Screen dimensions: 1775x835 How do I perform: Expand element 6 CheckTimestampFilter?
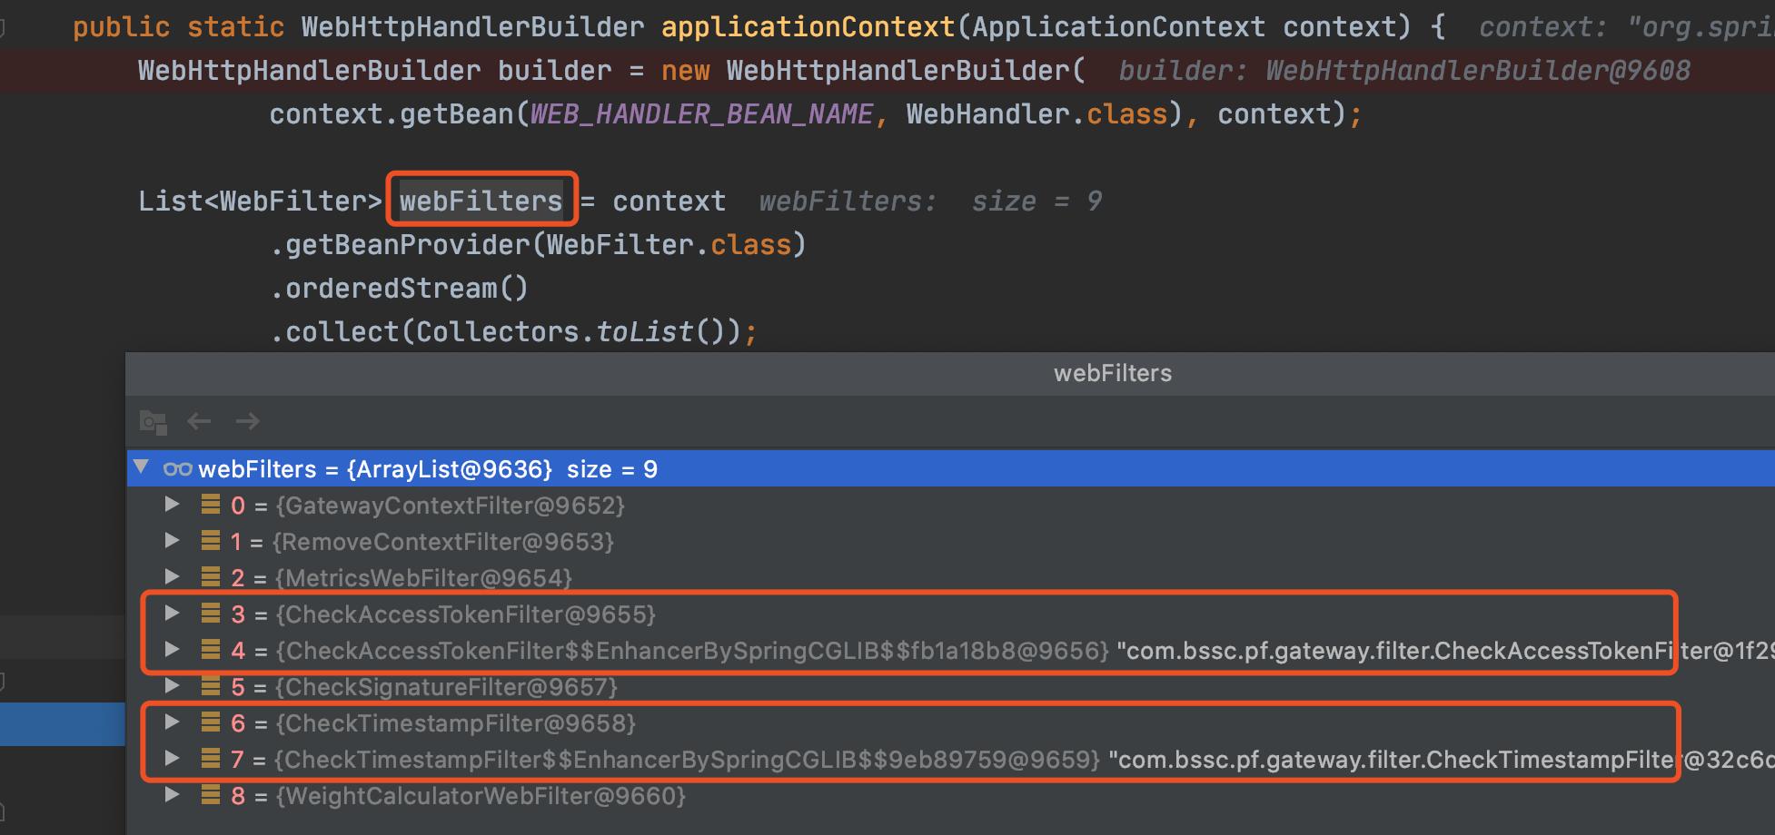coord(172,722)
